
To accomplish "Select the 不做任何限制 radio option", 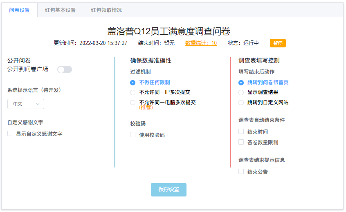I will tap(133, 83).
